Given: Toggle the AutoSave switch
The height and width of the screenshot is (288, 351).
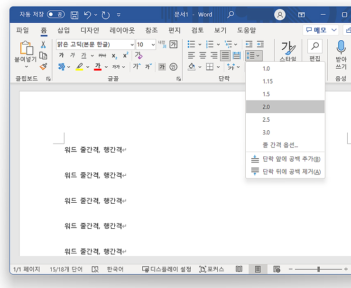Looking at the screenshot, I should click(x=56, y=15).
